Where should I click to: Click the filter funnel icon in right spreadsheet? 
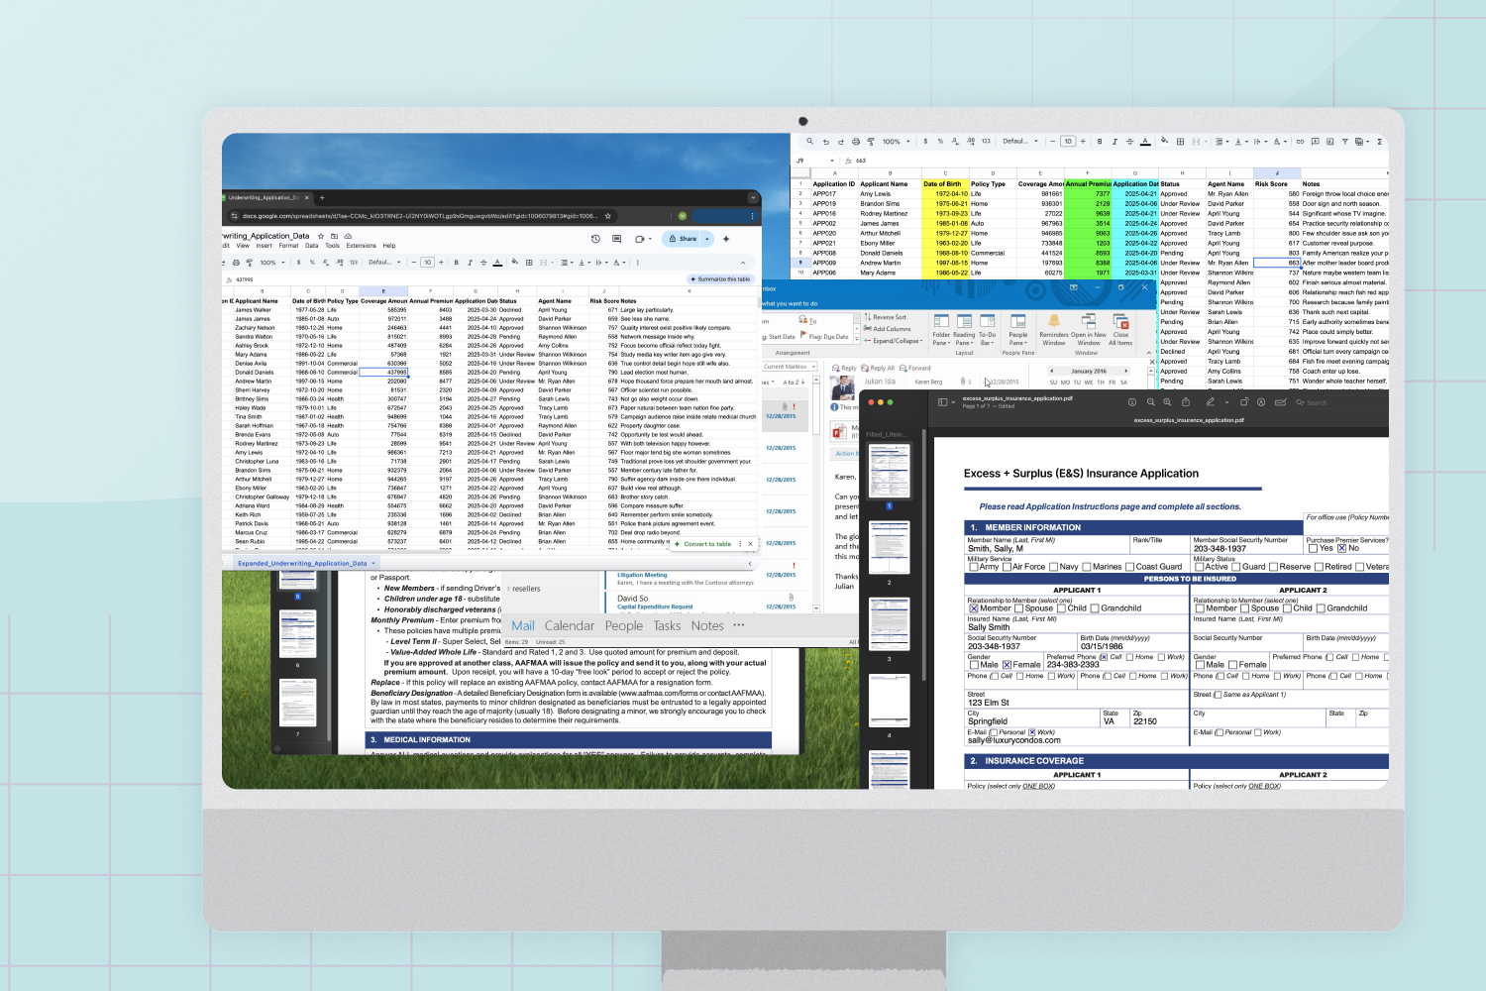tap(1344, 142)
